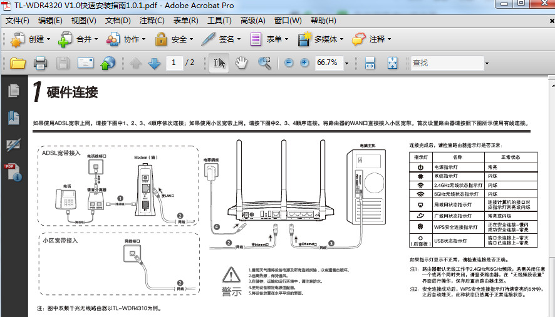Open the 文档(D) menu
Screen dimensions: 555x317
[118, 21]
